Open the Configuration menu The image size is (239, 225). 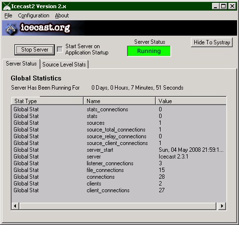[34, 15]
